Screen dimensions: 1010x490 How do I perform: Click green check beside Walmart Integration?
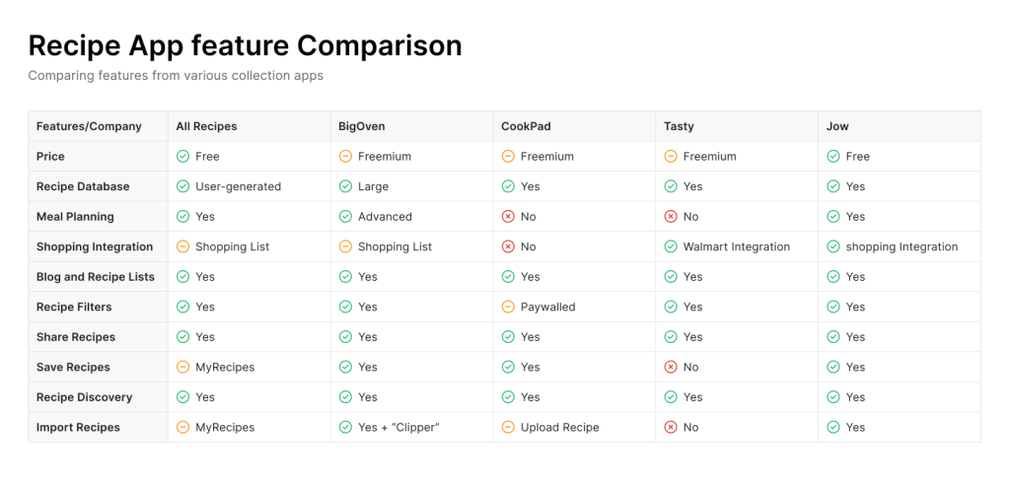point(671,246)
